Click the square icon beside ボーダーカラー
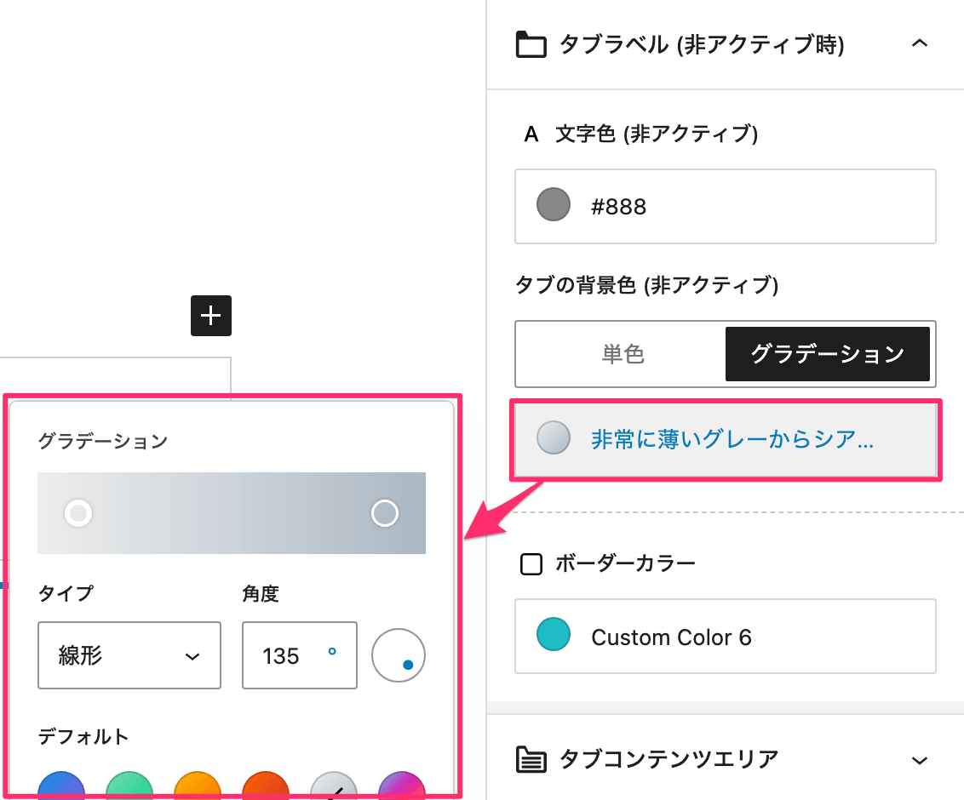The image size is (964, 800). point(531,563)
